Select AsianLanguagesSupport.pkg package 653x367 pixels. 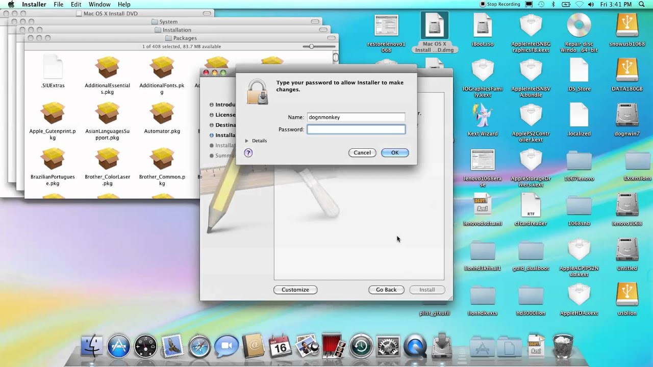(107, 114)
